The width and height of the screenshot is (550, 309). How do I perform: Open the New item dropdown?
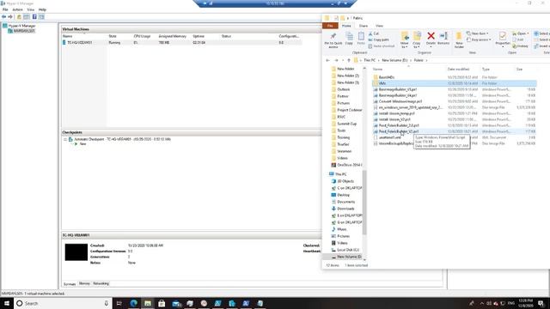tap(478, 33)
